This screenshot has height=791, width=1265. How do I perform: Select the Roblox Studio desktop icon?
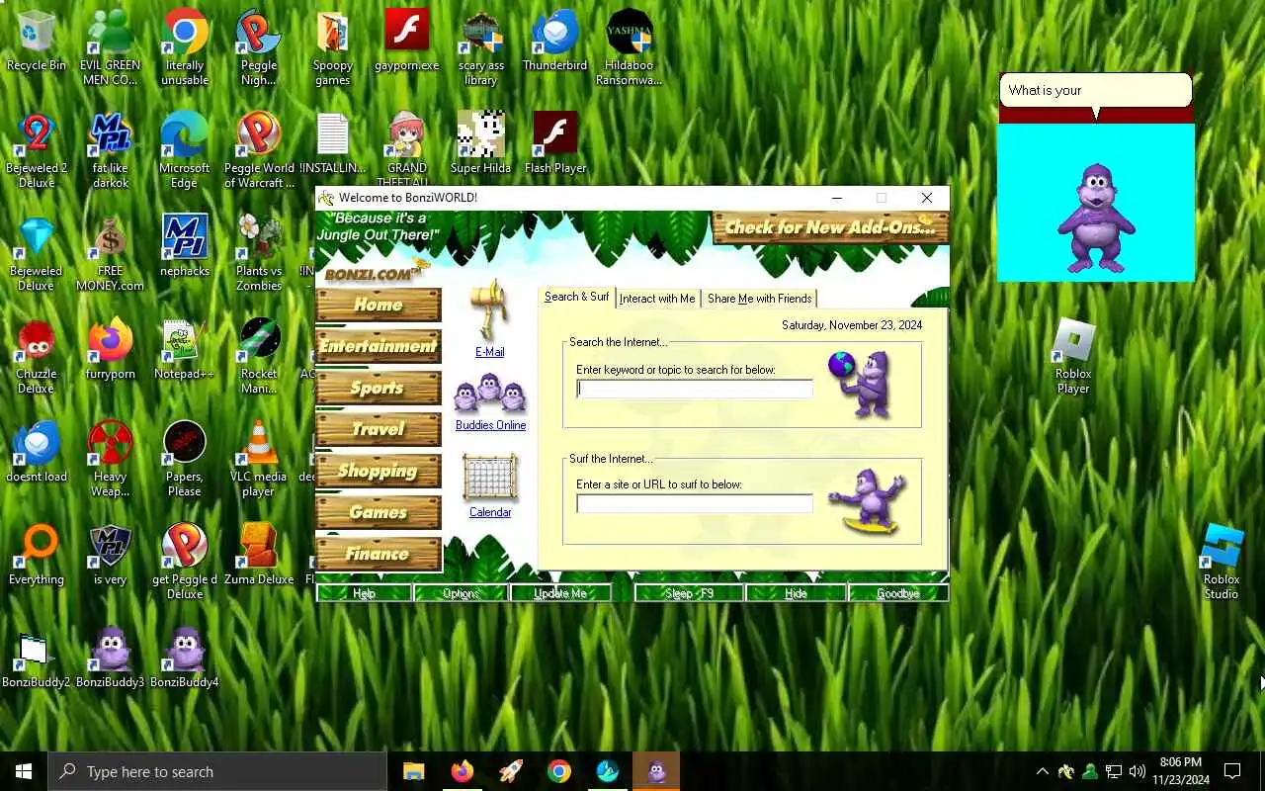click(1222, 562)
